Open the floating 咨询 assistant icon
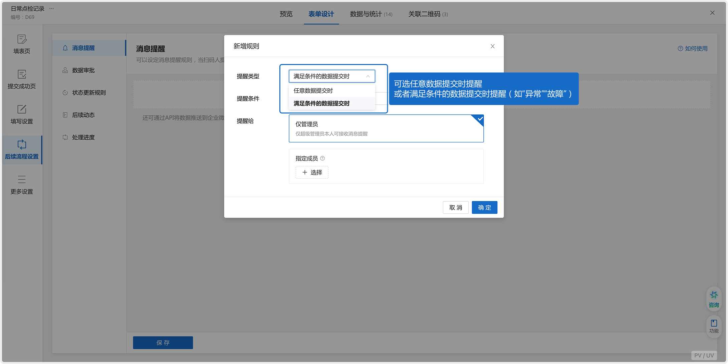This screenshot has height=364, width=728. 714,298
